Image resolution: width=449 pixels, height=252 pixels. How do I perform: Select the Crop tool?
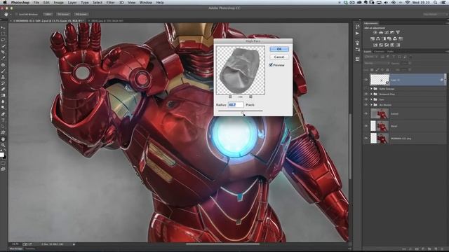click(x=4, y=52)
